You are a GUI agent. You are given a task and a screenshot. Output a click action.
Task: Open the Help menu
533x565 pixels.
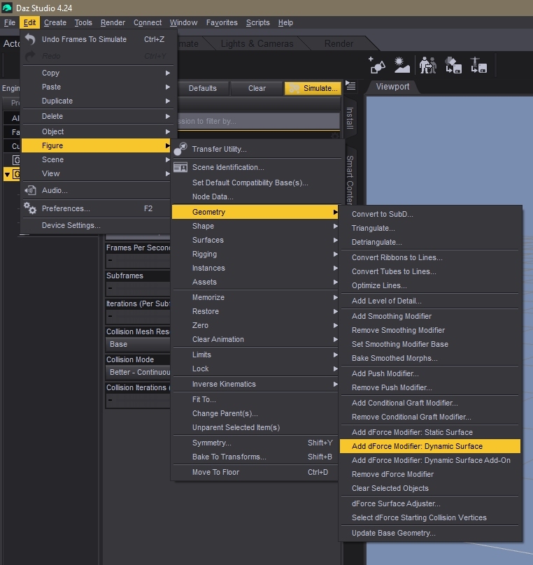[285, 22]
